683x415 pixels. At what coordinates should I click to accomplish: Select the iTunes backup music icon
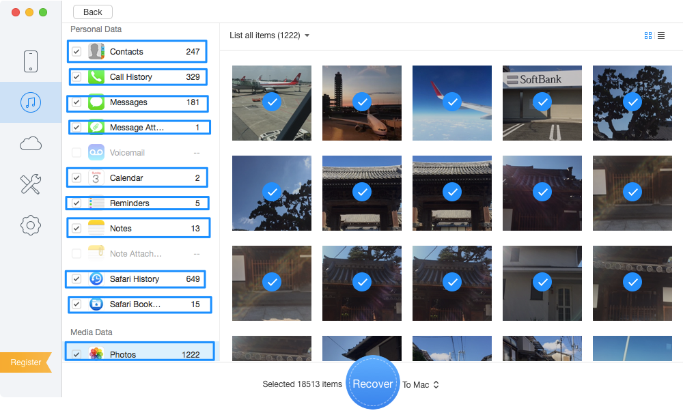[x=31, y=102]
